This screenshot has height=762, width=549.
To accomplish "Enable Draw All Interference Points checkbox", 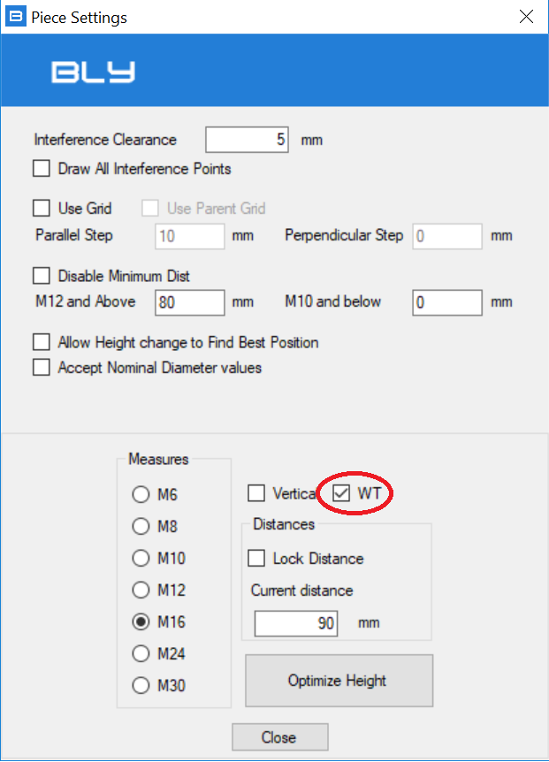I will (42, 169).
